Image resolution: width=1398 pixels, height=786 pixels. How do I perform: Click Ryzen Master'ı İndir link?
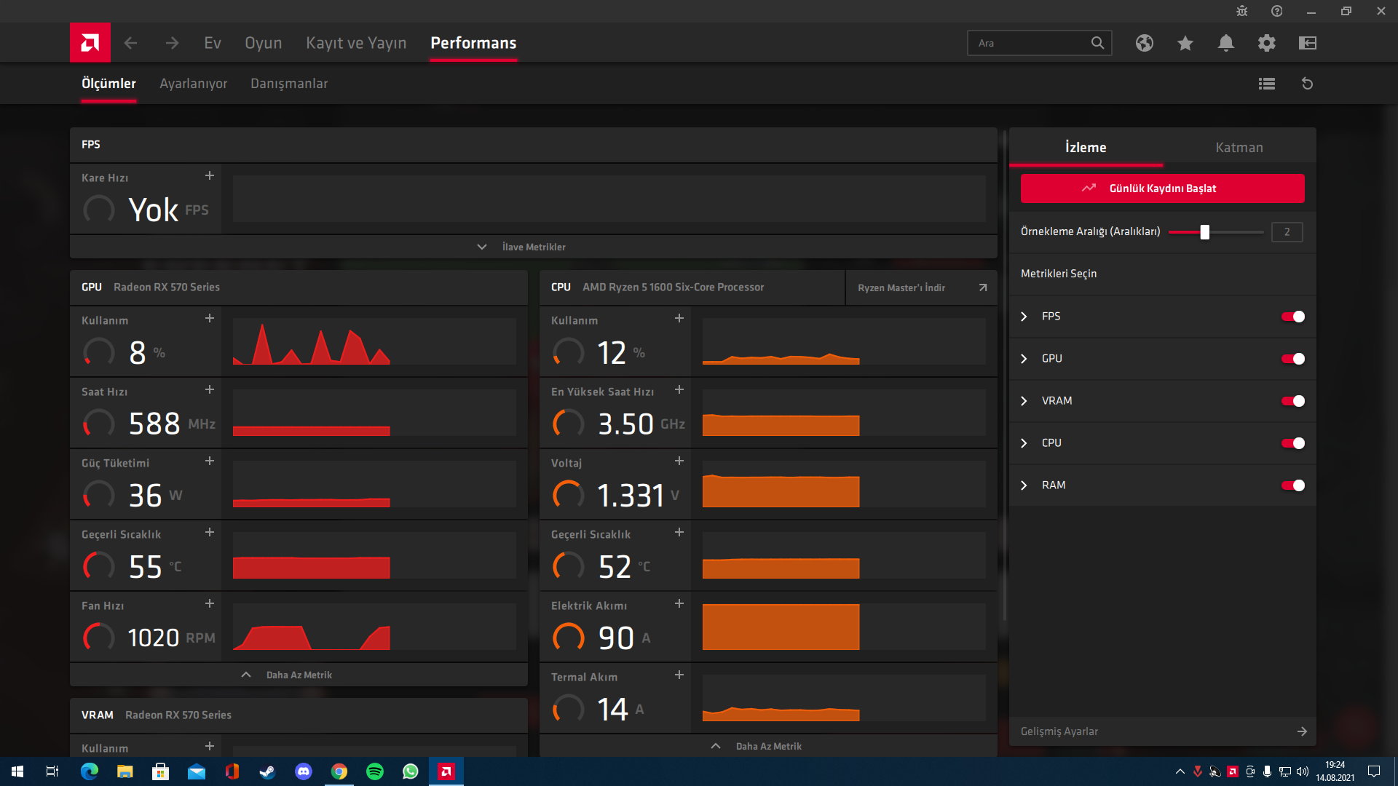click(922, 287)
